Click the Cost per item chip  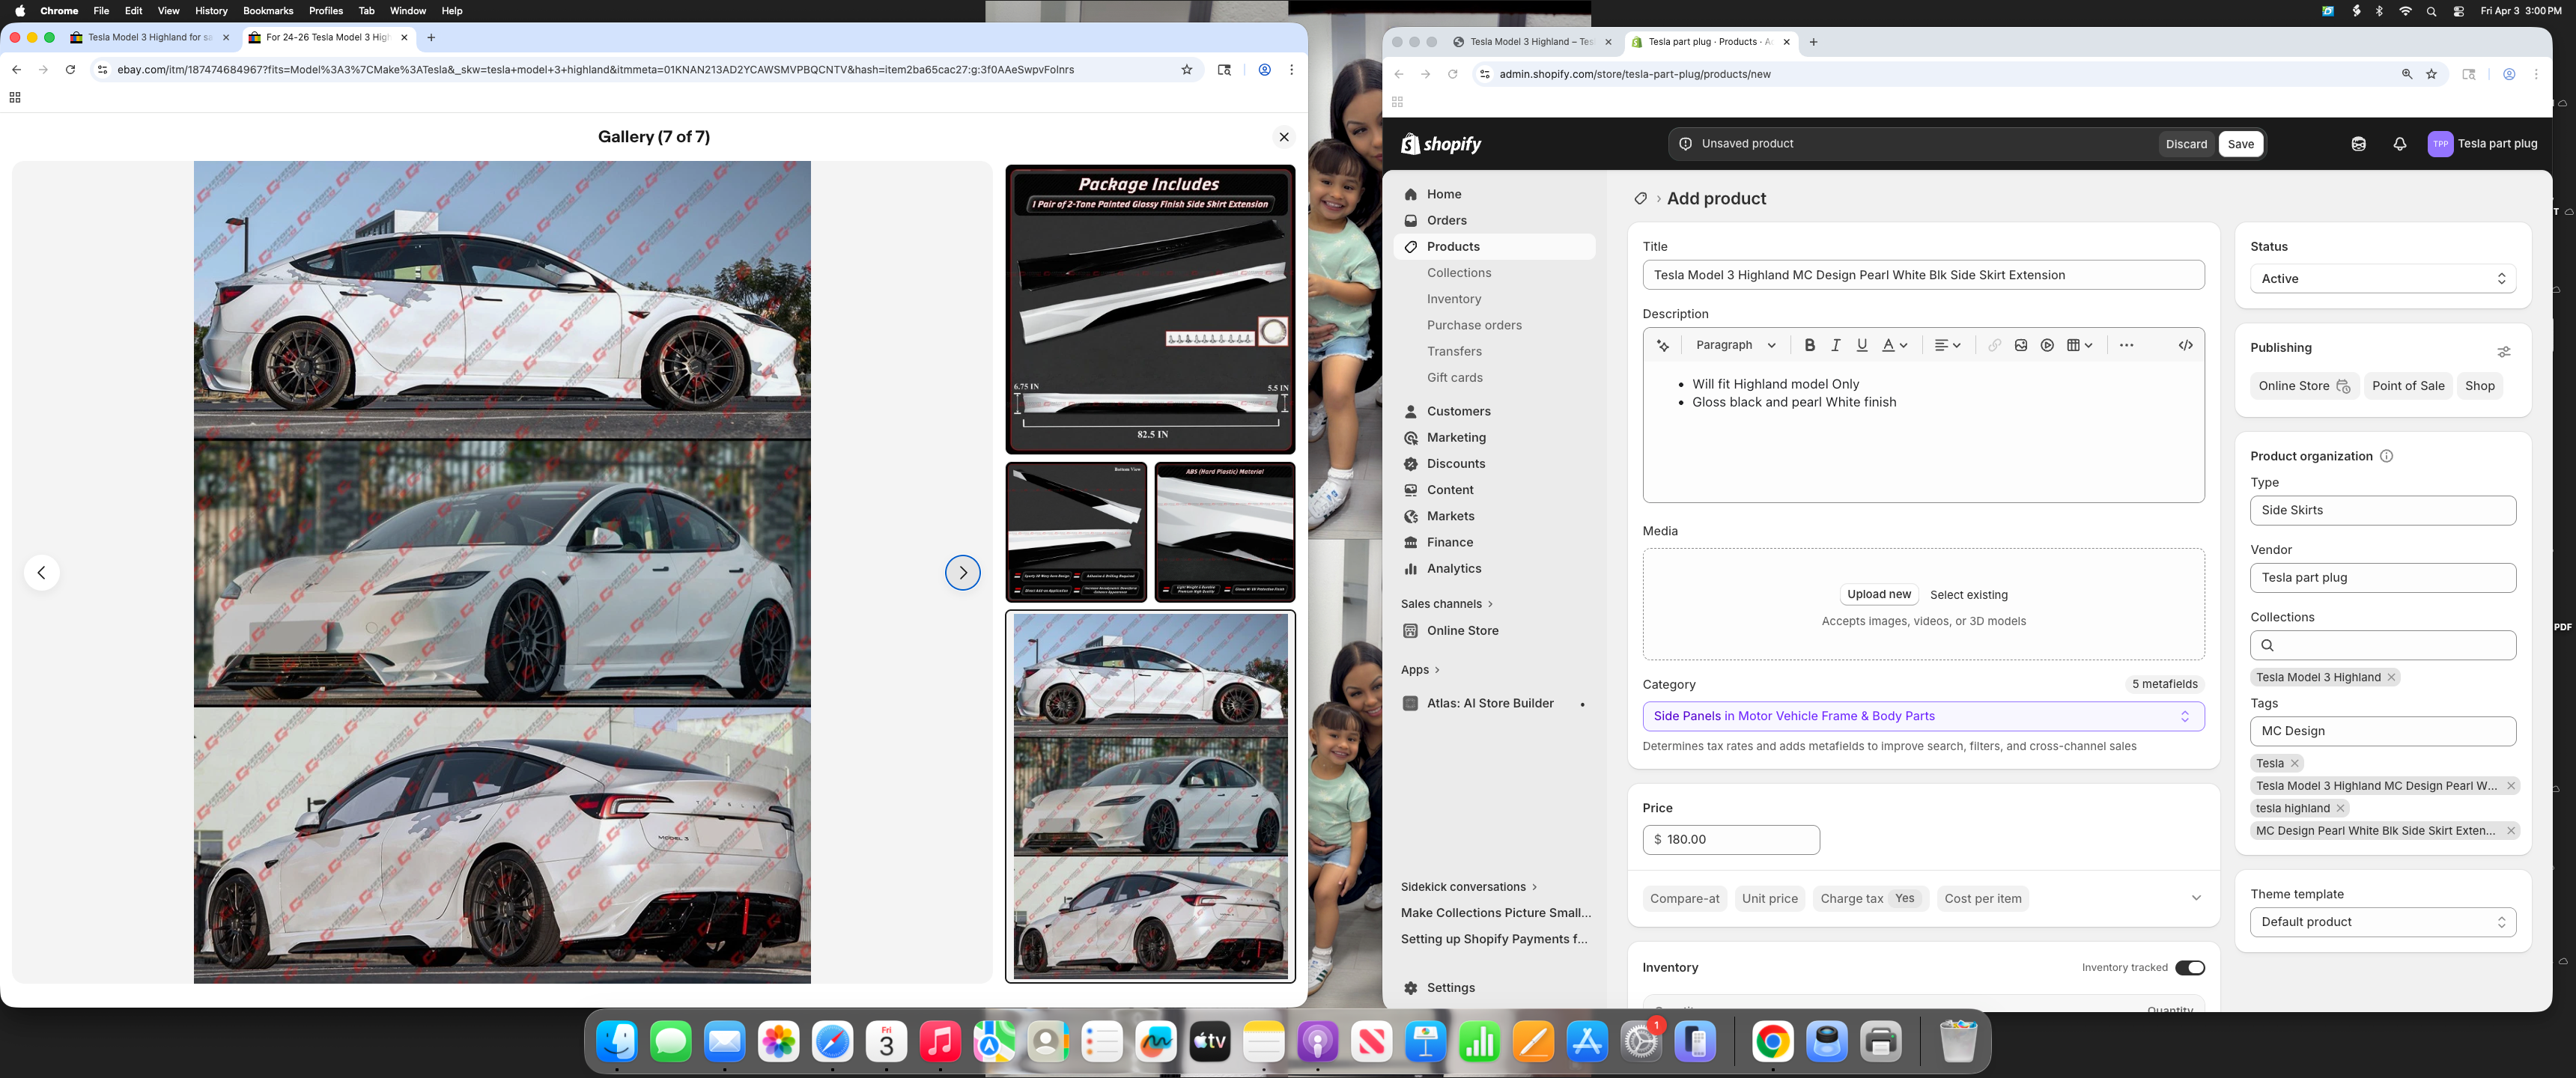click(x=1982, y=899)
